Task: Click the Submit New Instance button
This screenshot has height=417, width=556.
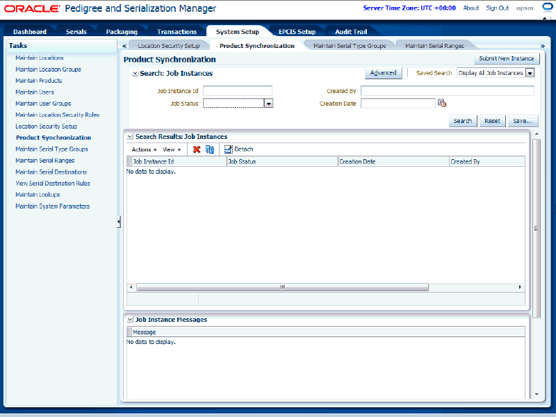Action: [x=507, y=58]
